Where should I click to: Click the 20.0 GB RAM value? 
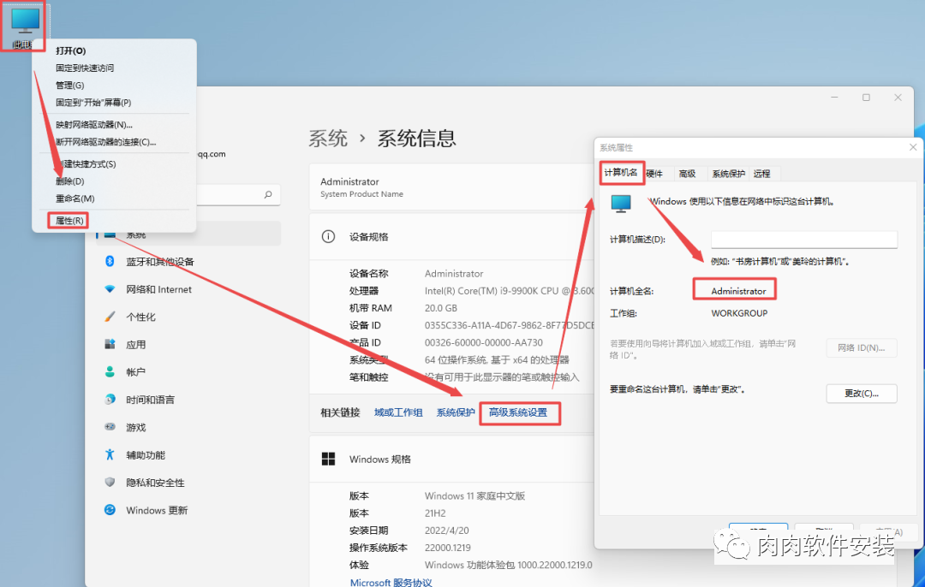pyautogui.click(x=441, y=308)
